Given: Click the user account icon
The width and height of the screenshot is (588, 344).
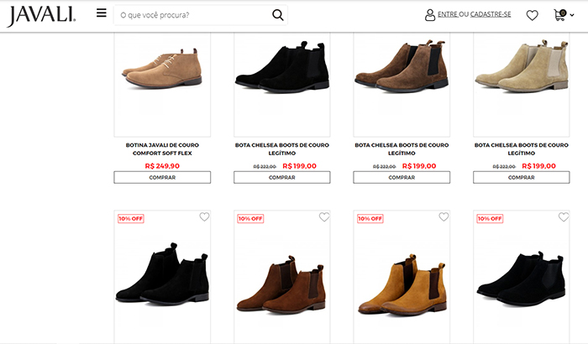Looking at the screenshot, I should click(430, 15).
